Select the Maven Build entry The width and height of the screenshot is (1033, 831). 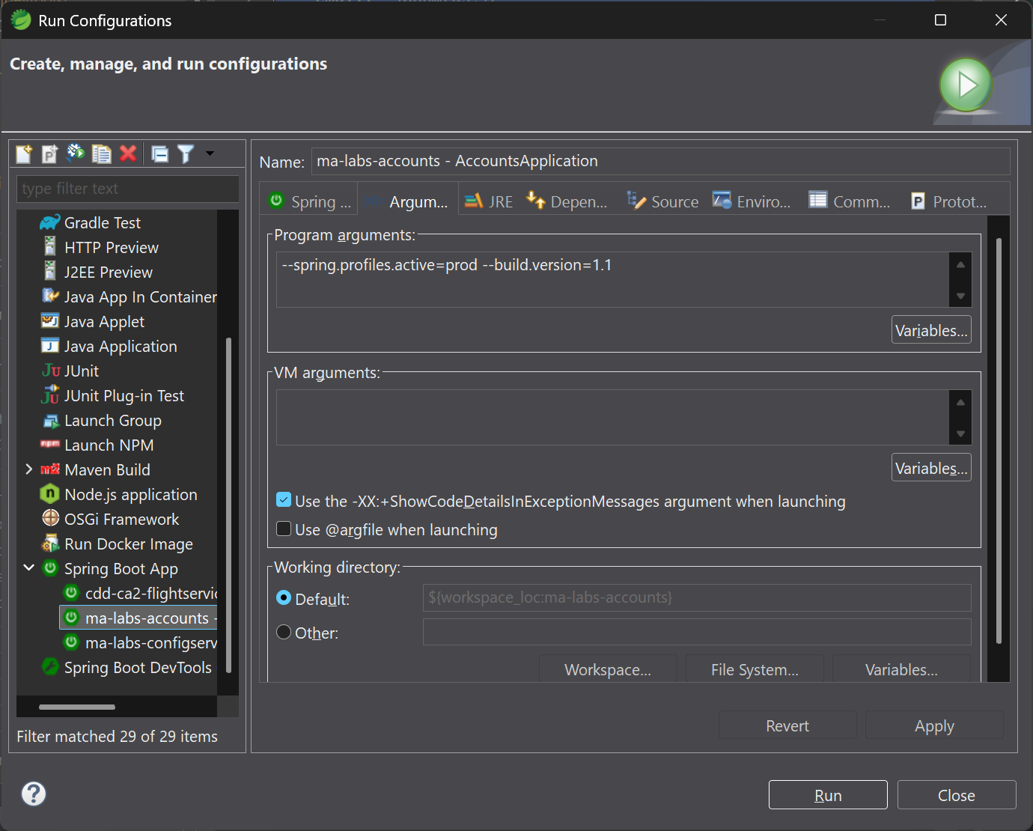95,469
